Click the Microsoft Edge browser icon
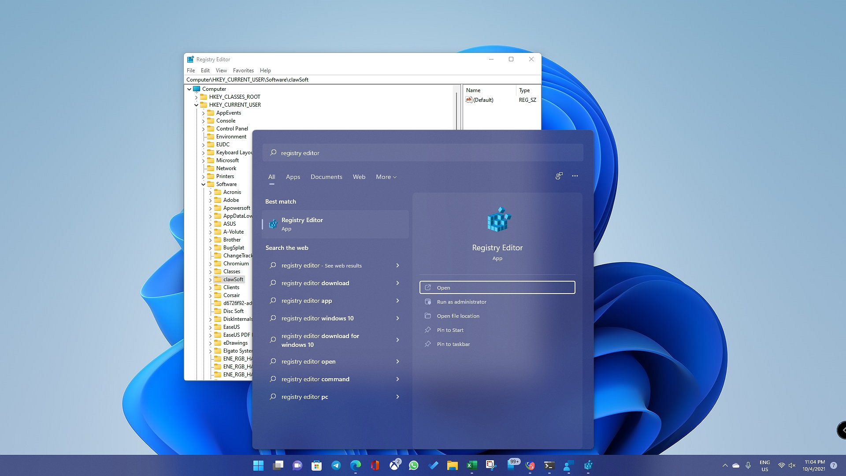Image resolution: width=846 pixels, height=476 pixels. tap(355, 465)
